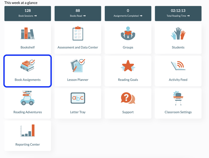Click the Bookshelf label
This screenshot has height=158, width=209.
tap(27, 47)
